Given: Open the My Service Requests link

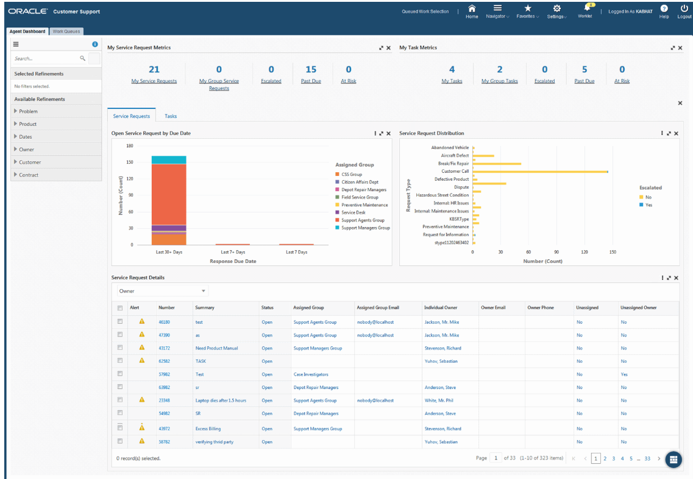Looking at the screenshot, I should [154, 80].
